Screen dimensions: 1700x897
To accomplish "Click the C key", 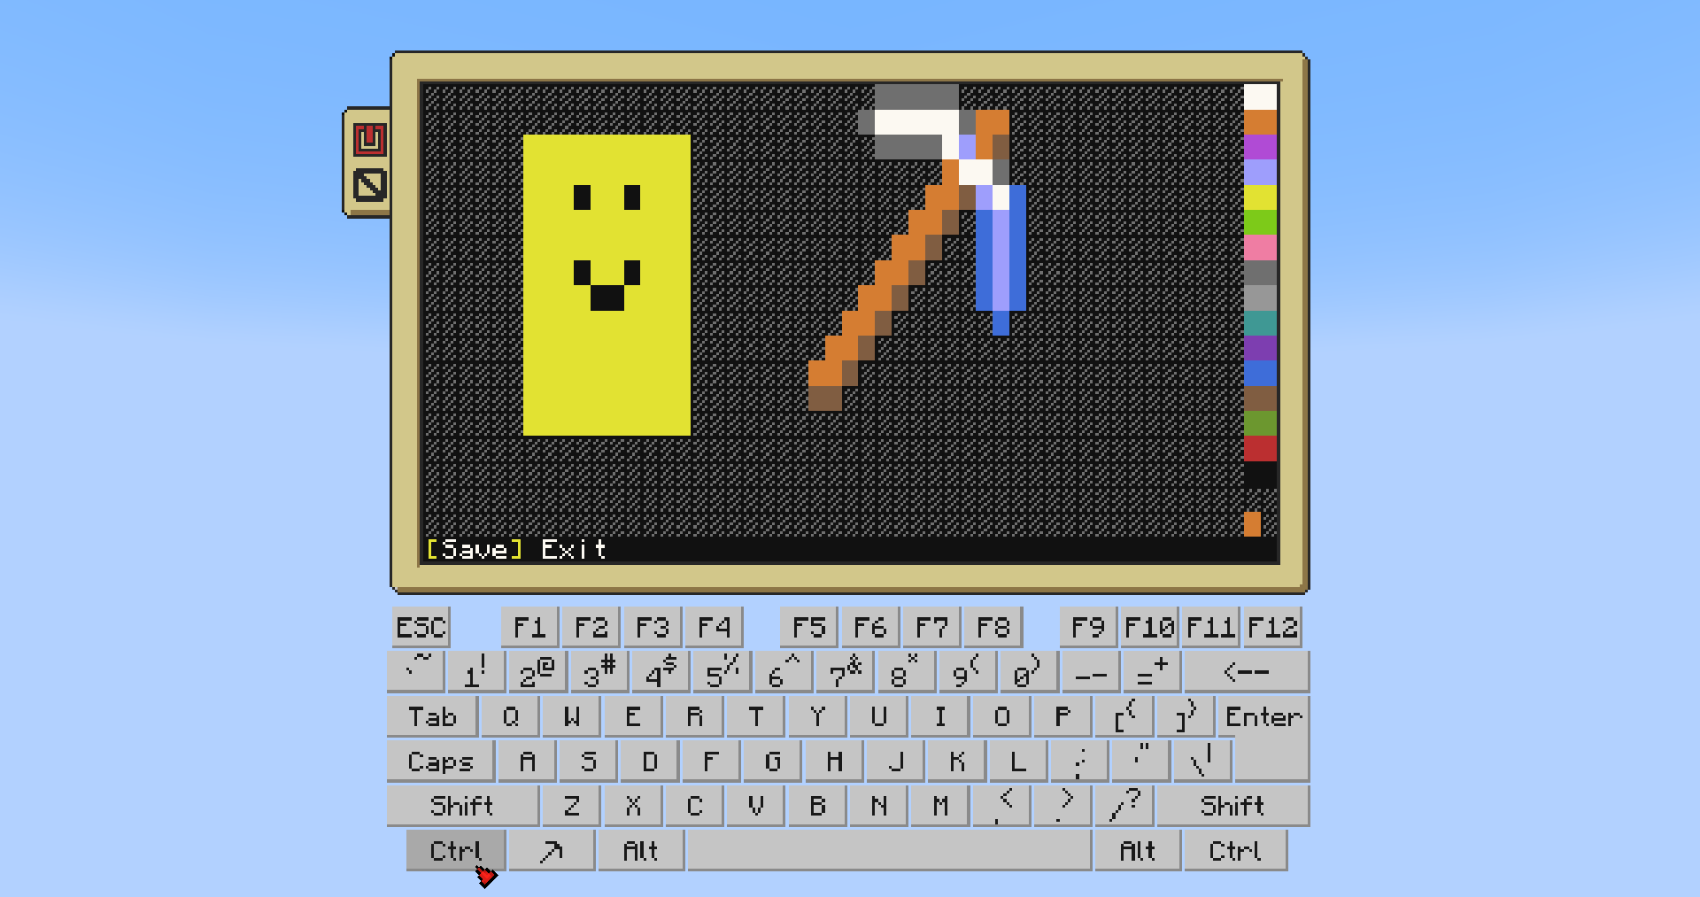I will (x=694, y=806).
